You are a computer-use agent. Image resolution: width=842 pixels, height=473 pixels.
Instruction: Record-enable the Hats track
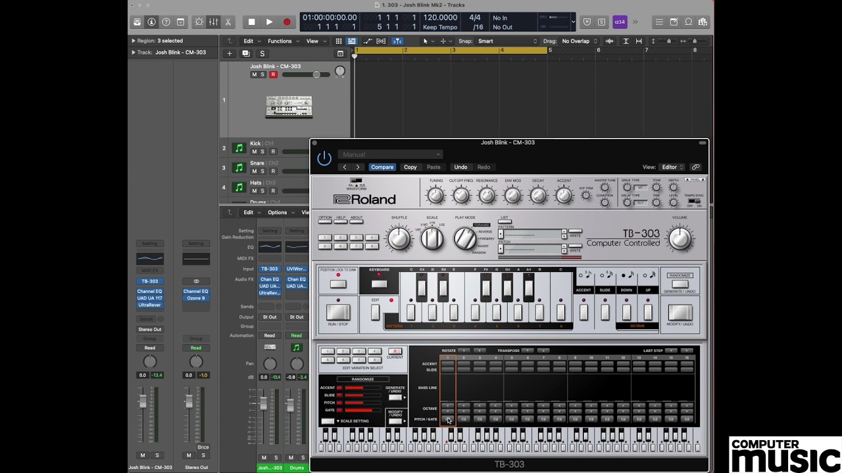click(x=273, y=191)
